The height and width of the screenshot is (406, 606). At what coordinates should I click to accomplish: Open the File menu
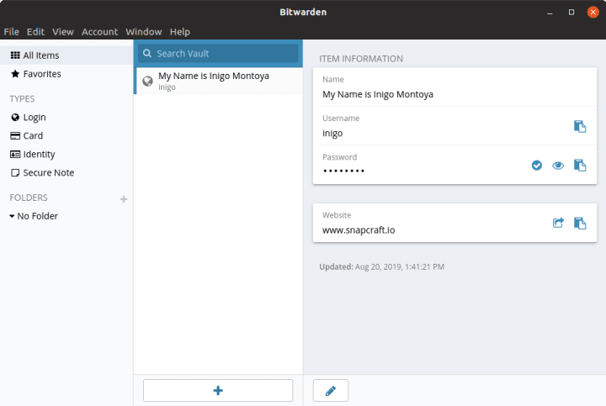(x=11, y=32)
